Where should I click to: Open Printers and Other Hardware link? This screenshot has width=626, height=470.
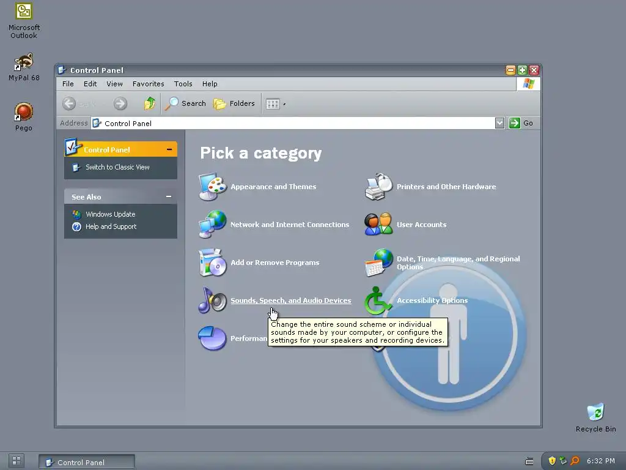(x=446, y=187)
